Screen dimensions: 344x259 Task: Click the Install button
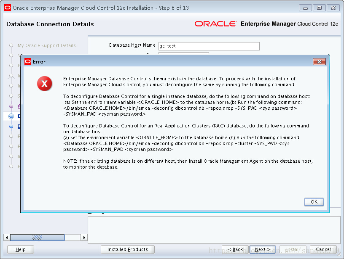click(x=293, y=249)
